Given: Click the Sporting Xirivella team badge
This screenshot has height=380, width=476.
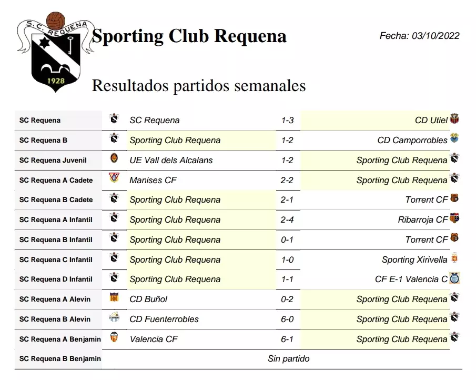Looking at the screenshot, I should tap(454, 258).
